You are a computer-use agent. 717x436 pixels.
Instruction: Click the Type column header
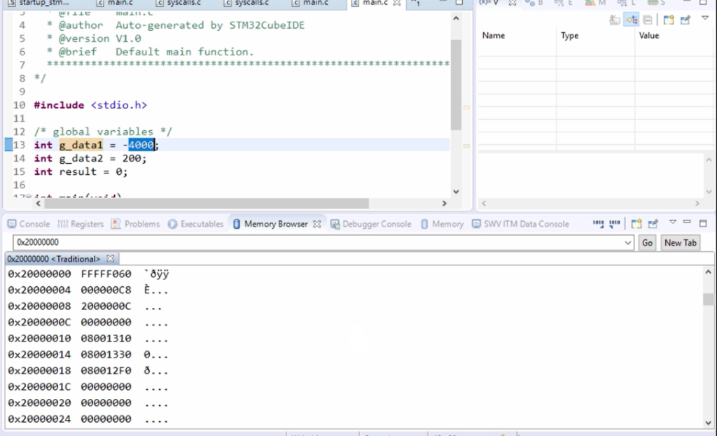(595, 36)
